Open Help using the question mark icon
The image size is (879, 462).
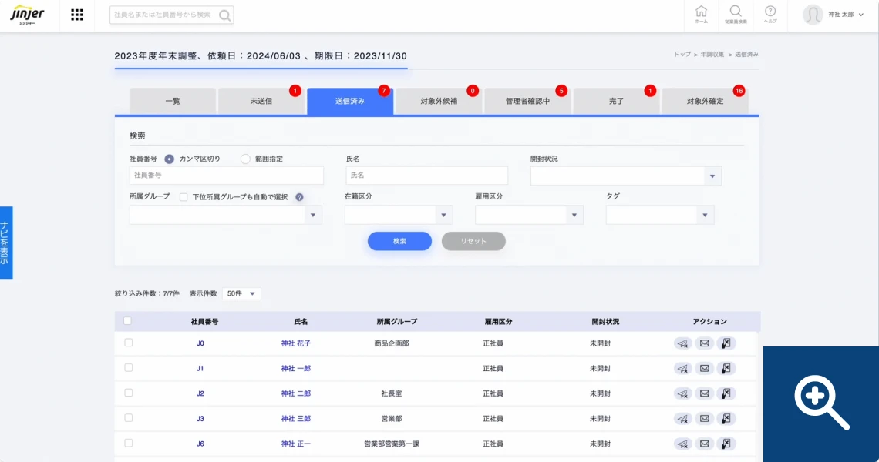770,15
